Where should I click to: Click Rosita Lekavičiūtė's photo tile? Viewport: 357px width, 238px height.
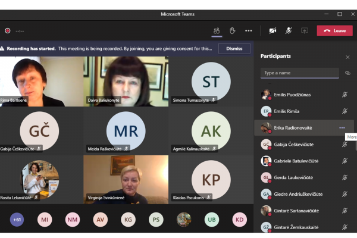click(42, 180)
